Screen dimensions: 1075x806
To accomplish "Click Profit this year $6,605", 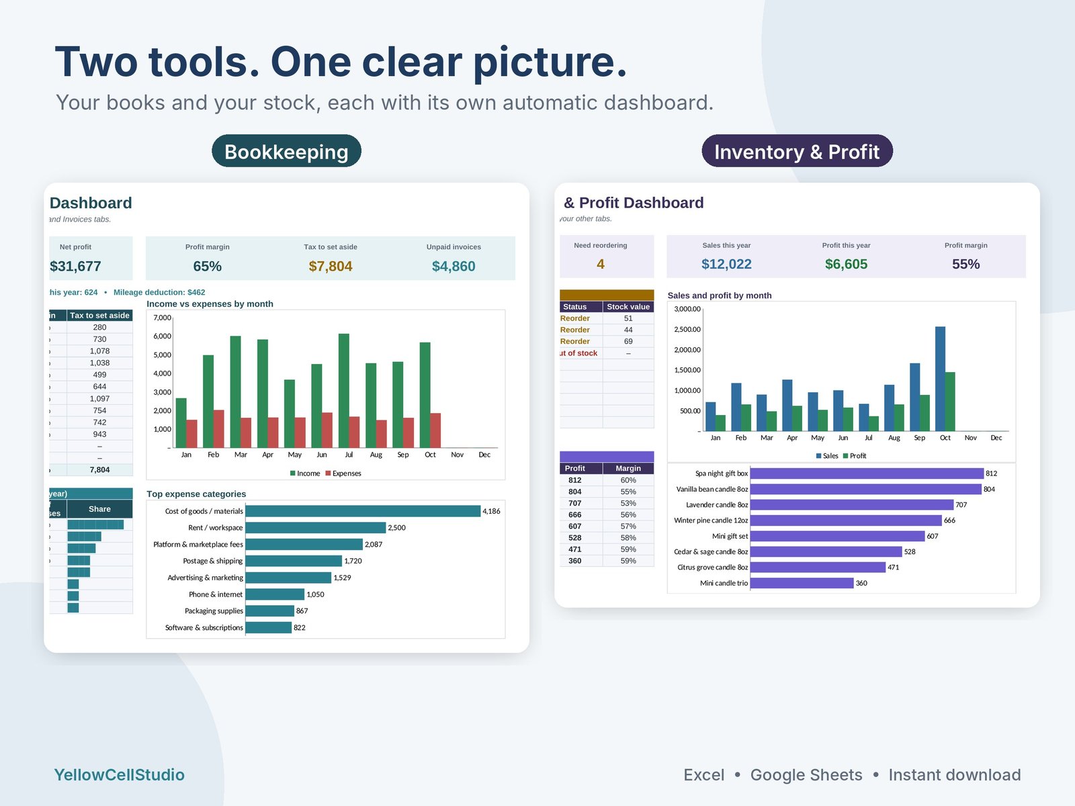I will pyautogui.click(x=846, y=264).
